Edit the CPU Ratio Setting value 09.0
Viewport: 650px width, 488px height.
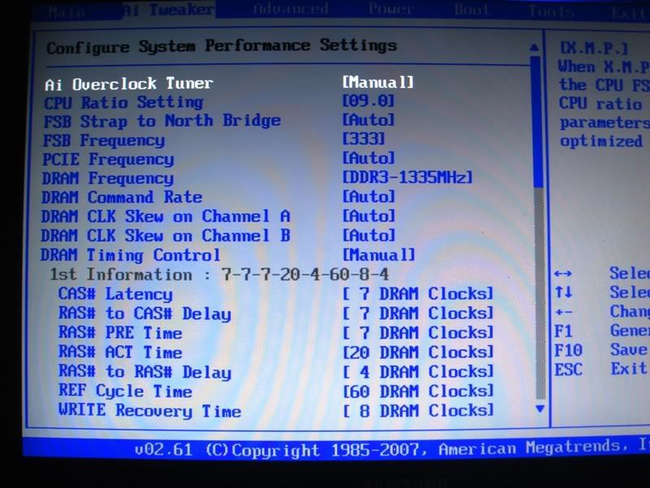pyautogui.click(x=368, y=102)
